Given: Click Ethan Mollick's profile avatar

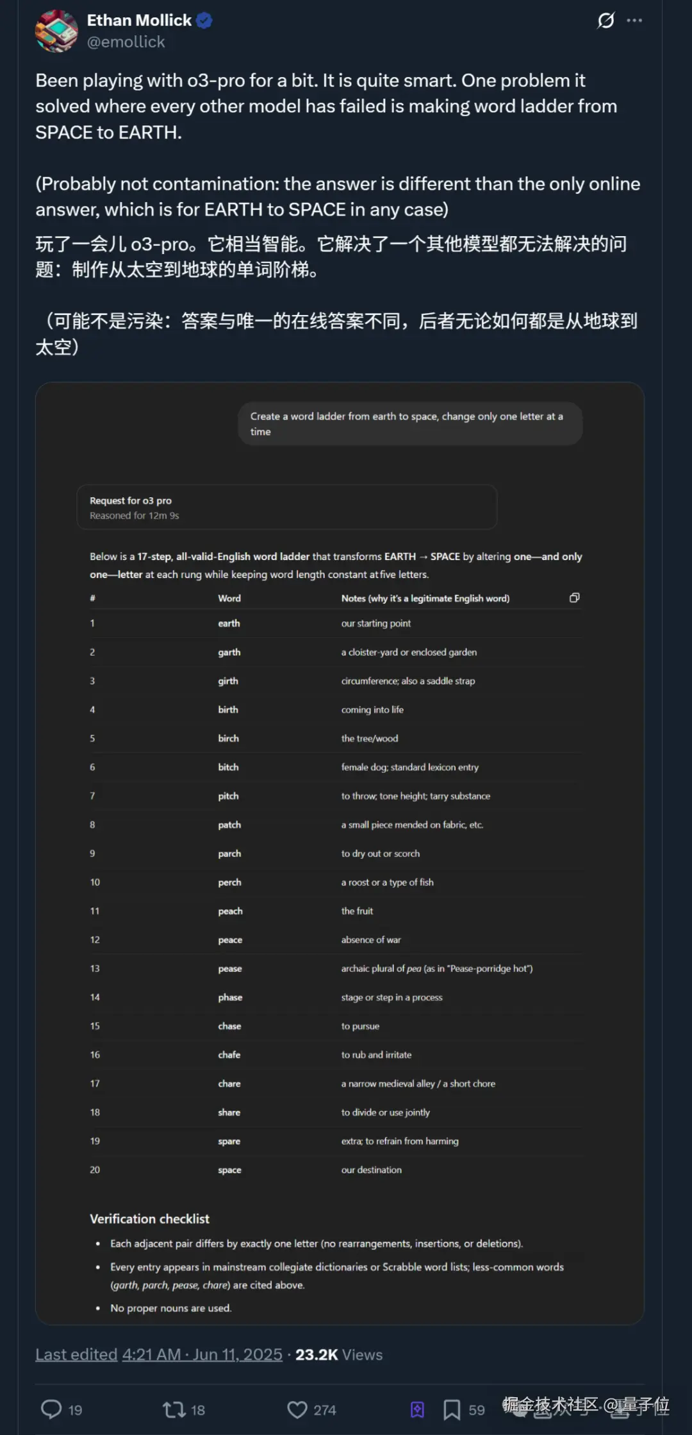Looking at the screenshot, I should (x=56, y=31).
